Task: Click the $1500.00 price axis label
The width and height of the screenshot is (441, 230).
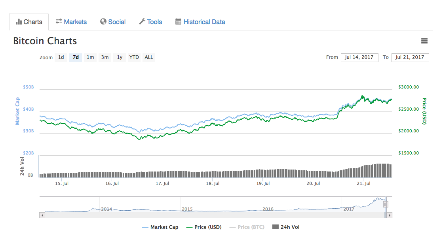Action: pyautogui.click(x=409, y=153)
